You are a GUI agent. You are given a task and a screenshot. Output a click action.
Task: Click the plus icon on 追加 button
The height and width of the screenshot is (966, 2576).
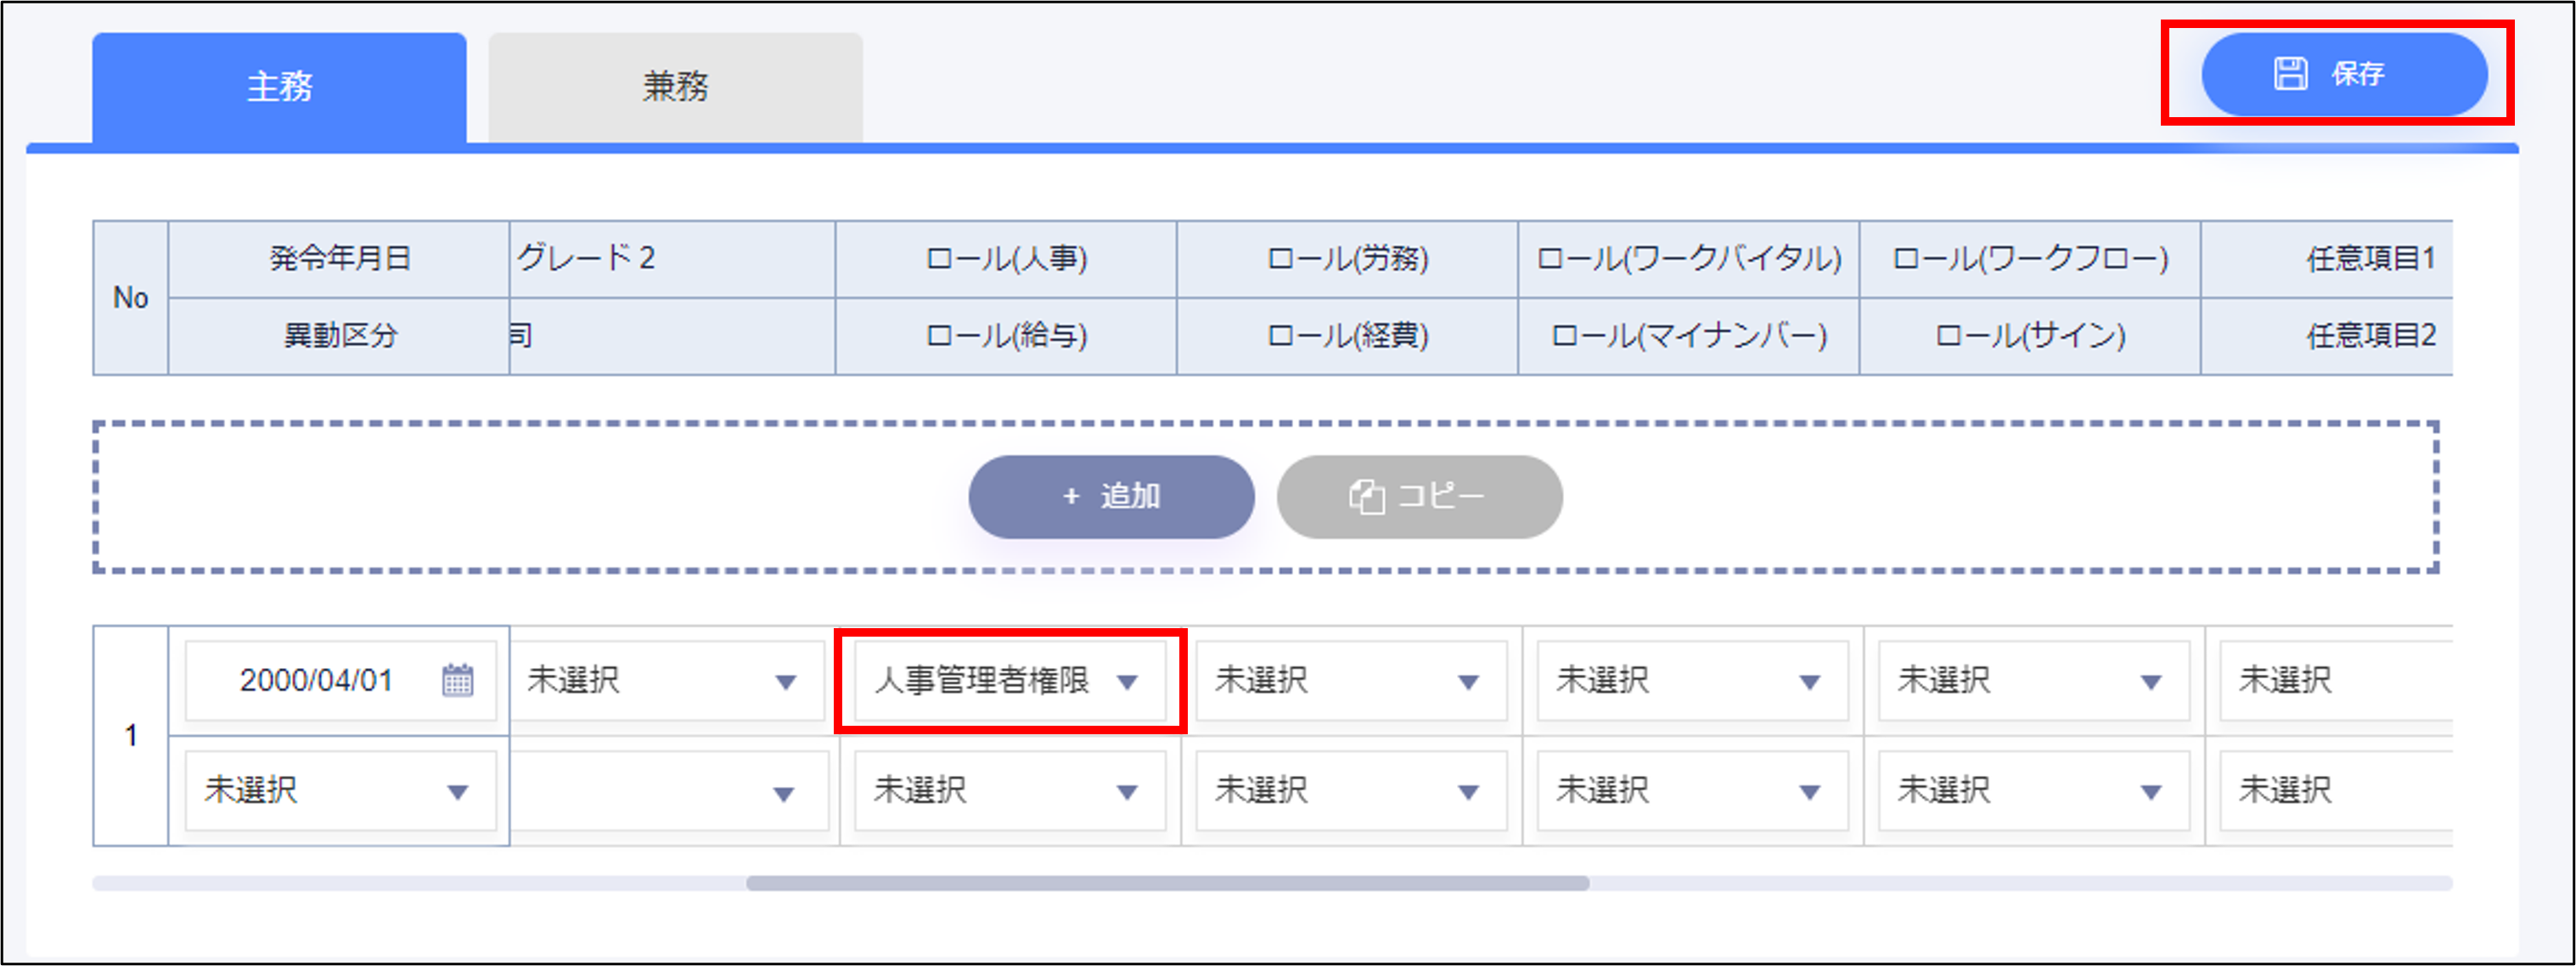[x=1071, y=496]
